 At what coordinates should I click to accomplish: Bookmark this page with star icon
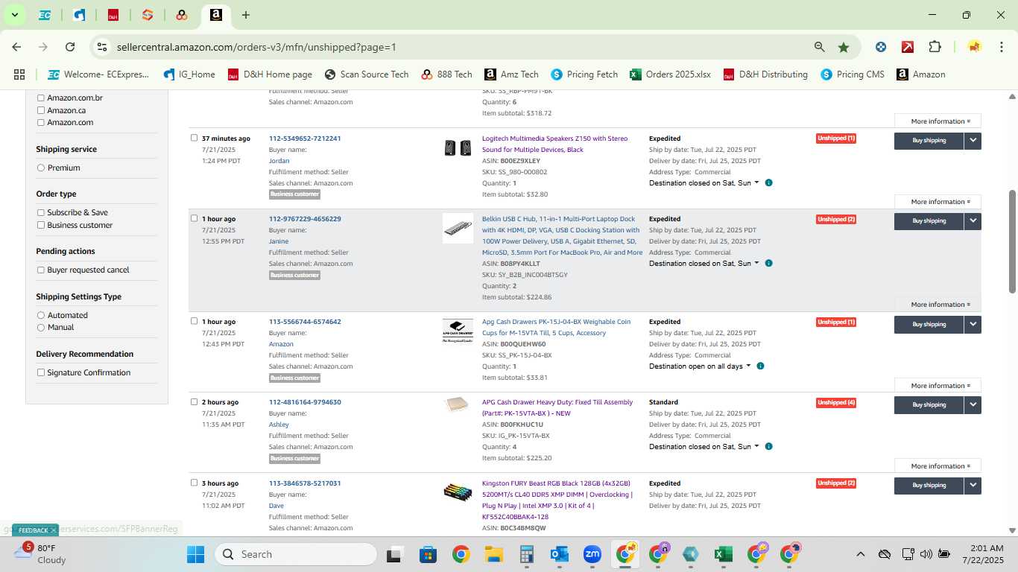(844, 47)
